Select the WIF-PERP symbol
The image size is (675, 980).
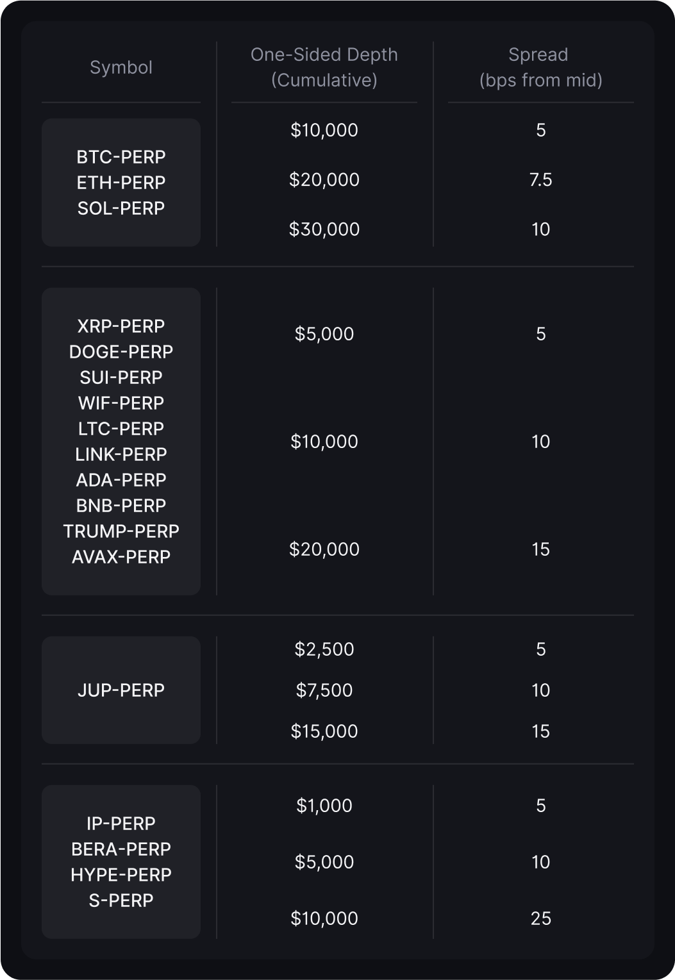click(121, 403)
